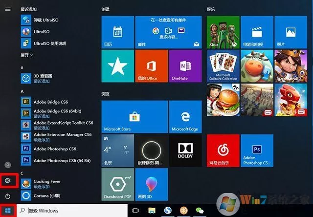Open the Dolby tile

click(185, 151)
